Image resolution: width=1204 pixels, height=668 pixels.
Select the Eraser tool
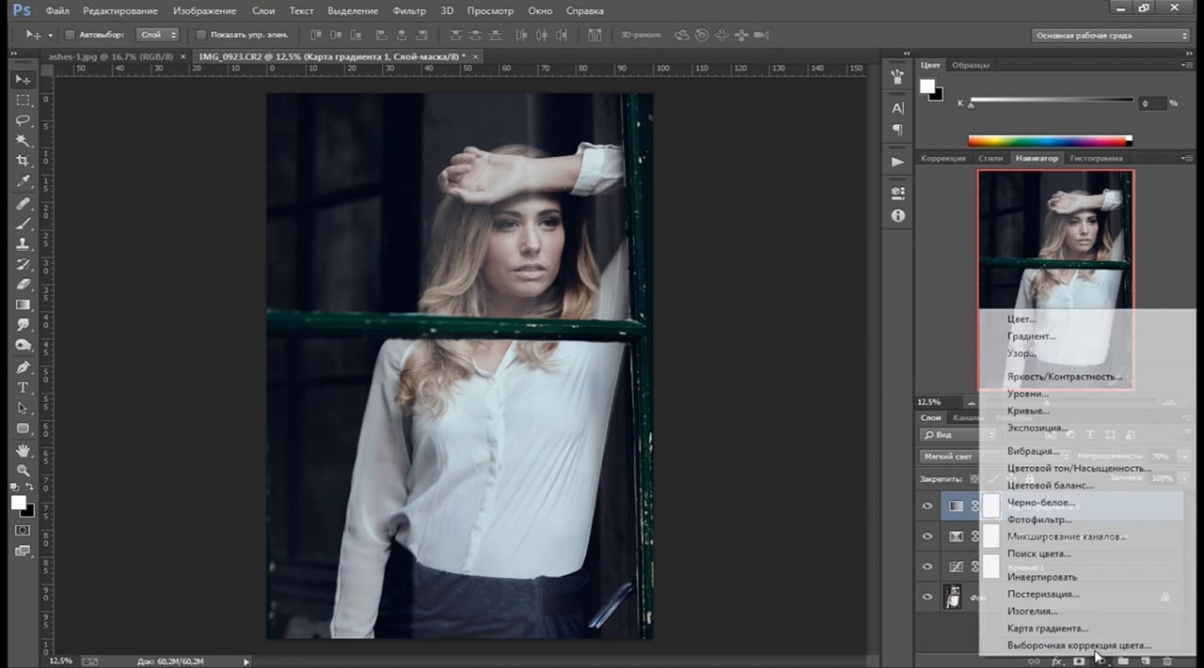coord(24,285)
